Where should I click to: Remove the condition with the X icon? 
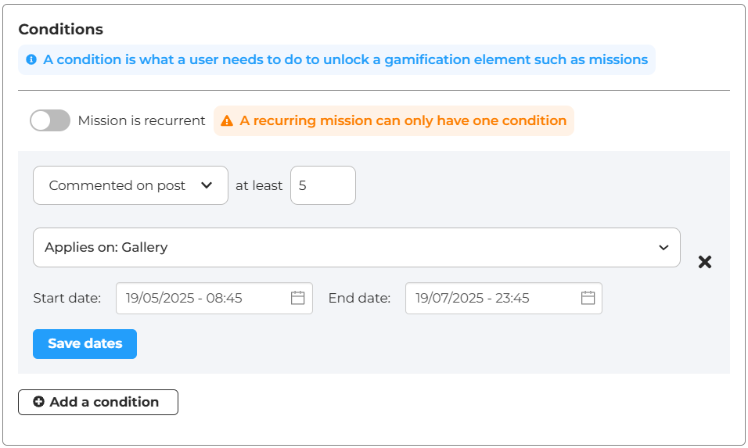point(705,262)
